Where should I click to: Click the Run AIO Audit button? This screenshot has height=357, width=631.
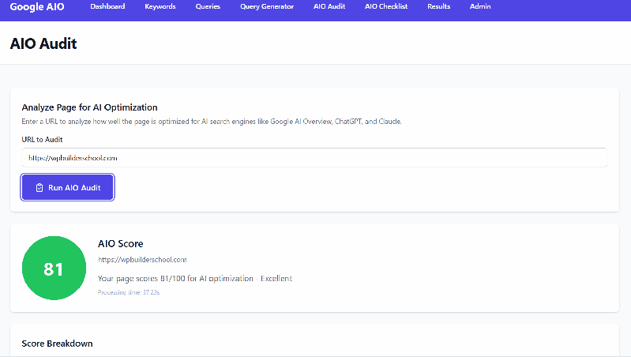68,187
